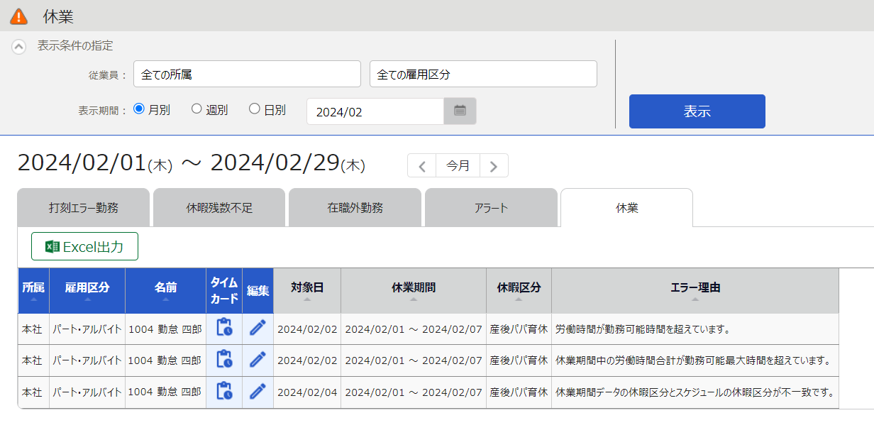Select the 週別 radio button
This screenshot has width=874, height=435.
pyautogui.click(x=197, y=109)
